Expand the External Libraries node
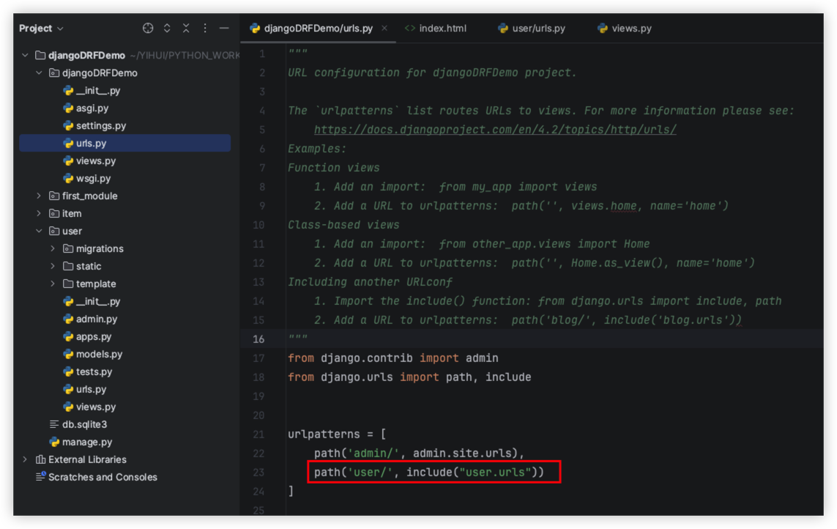Screen dimensions: 837x529 tap(25, 460)
